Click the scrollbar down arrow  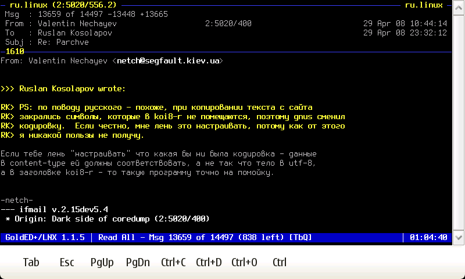coord(458,238)
